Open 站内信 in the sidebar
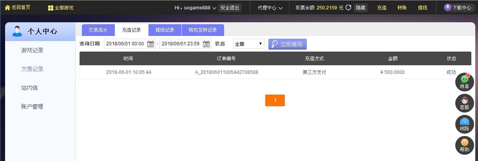Screen dimensions: 478x161 [29, 88]
